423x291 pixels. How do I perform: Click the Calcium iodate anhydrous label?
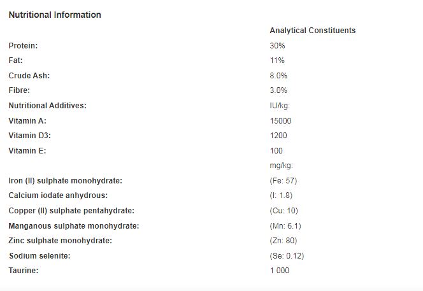tap(58, 195)
